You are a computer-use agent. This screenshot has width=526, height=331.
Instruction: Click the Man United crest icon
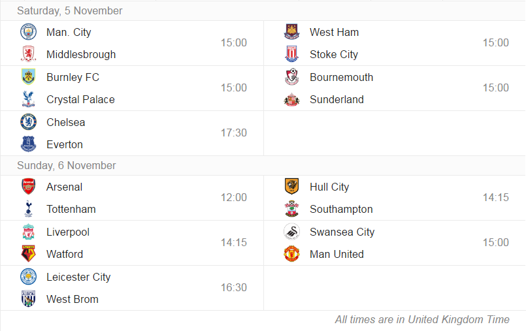coord(292,254)
